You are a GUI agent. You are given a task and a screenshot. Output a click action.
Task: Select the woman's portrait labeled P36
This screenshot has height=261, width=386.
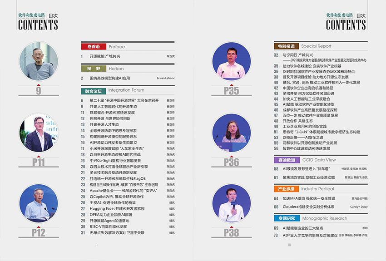tap(231, 133)
